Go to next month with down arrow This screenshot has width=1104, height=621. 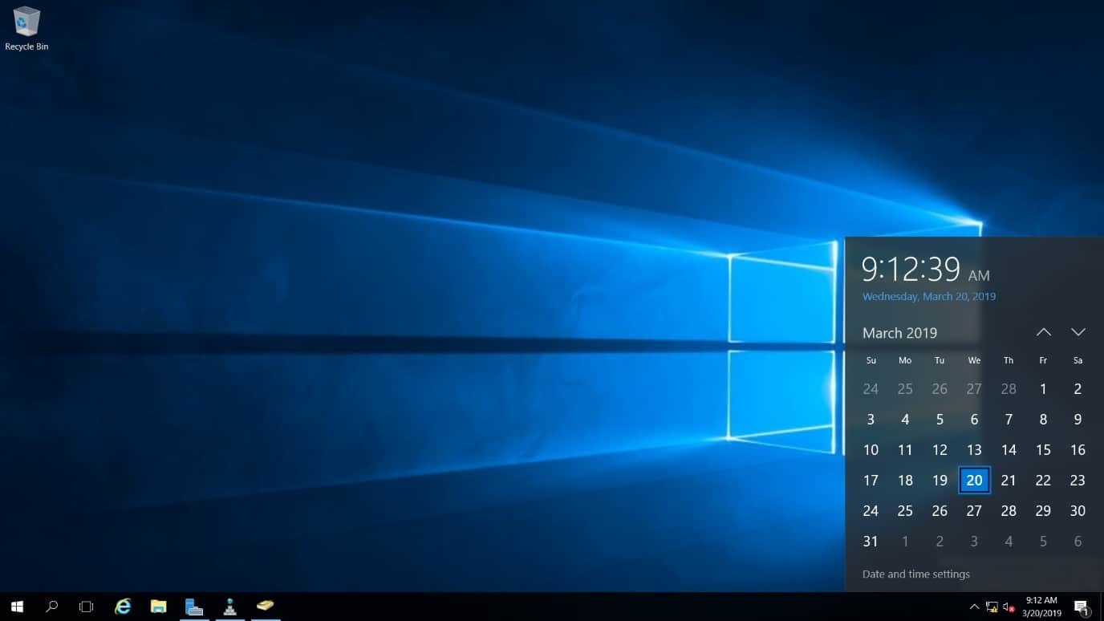click(1078, 332)
